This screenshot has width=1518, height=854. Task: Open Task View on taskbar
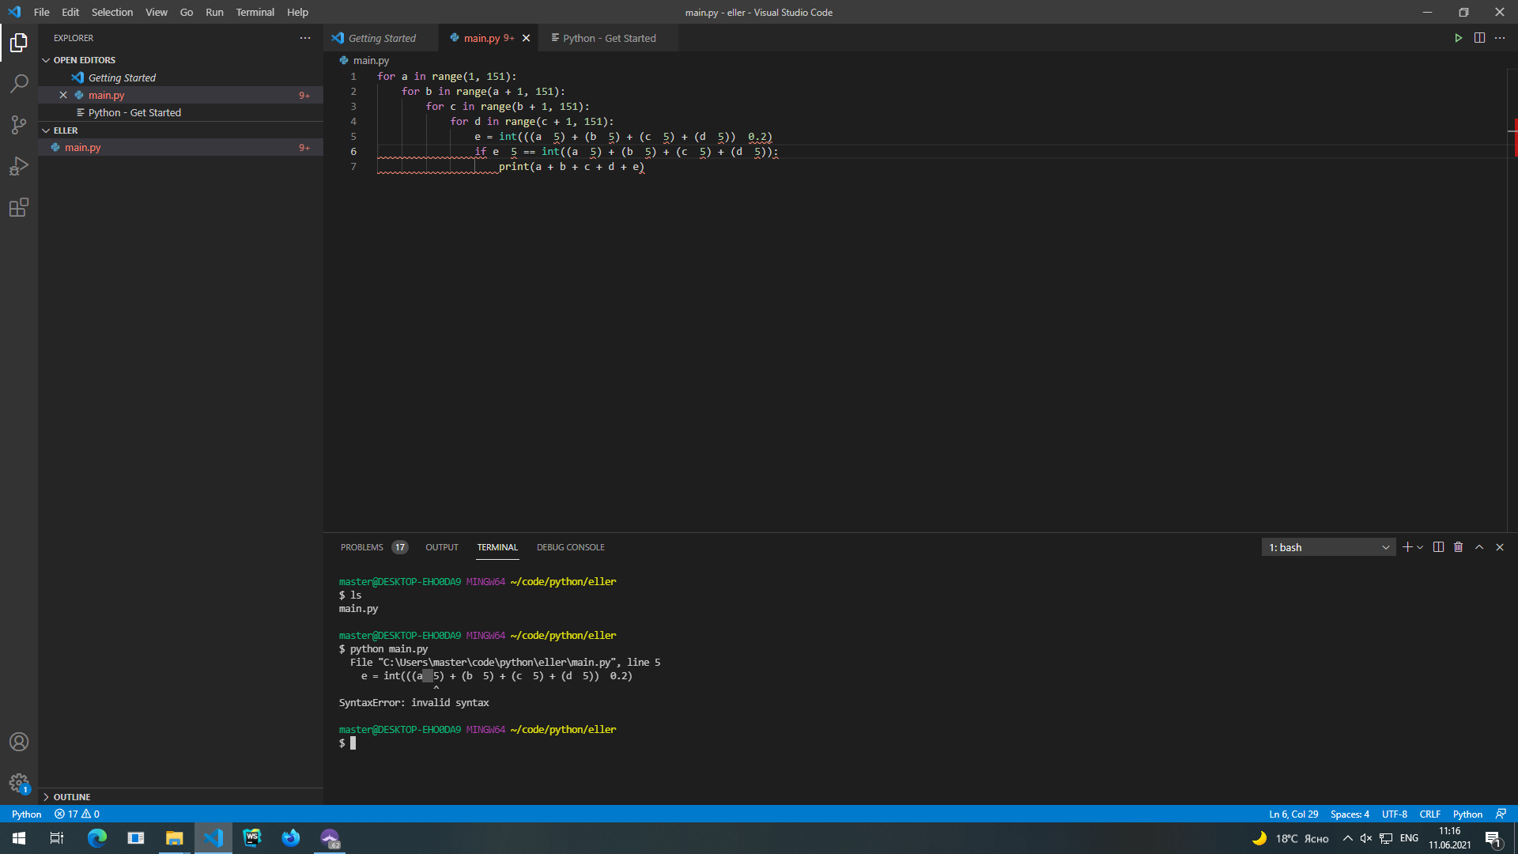(57, 838)
